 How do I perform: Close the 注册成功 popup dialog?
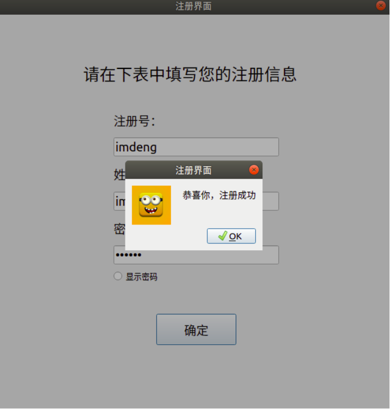click(x=254, y=170)
